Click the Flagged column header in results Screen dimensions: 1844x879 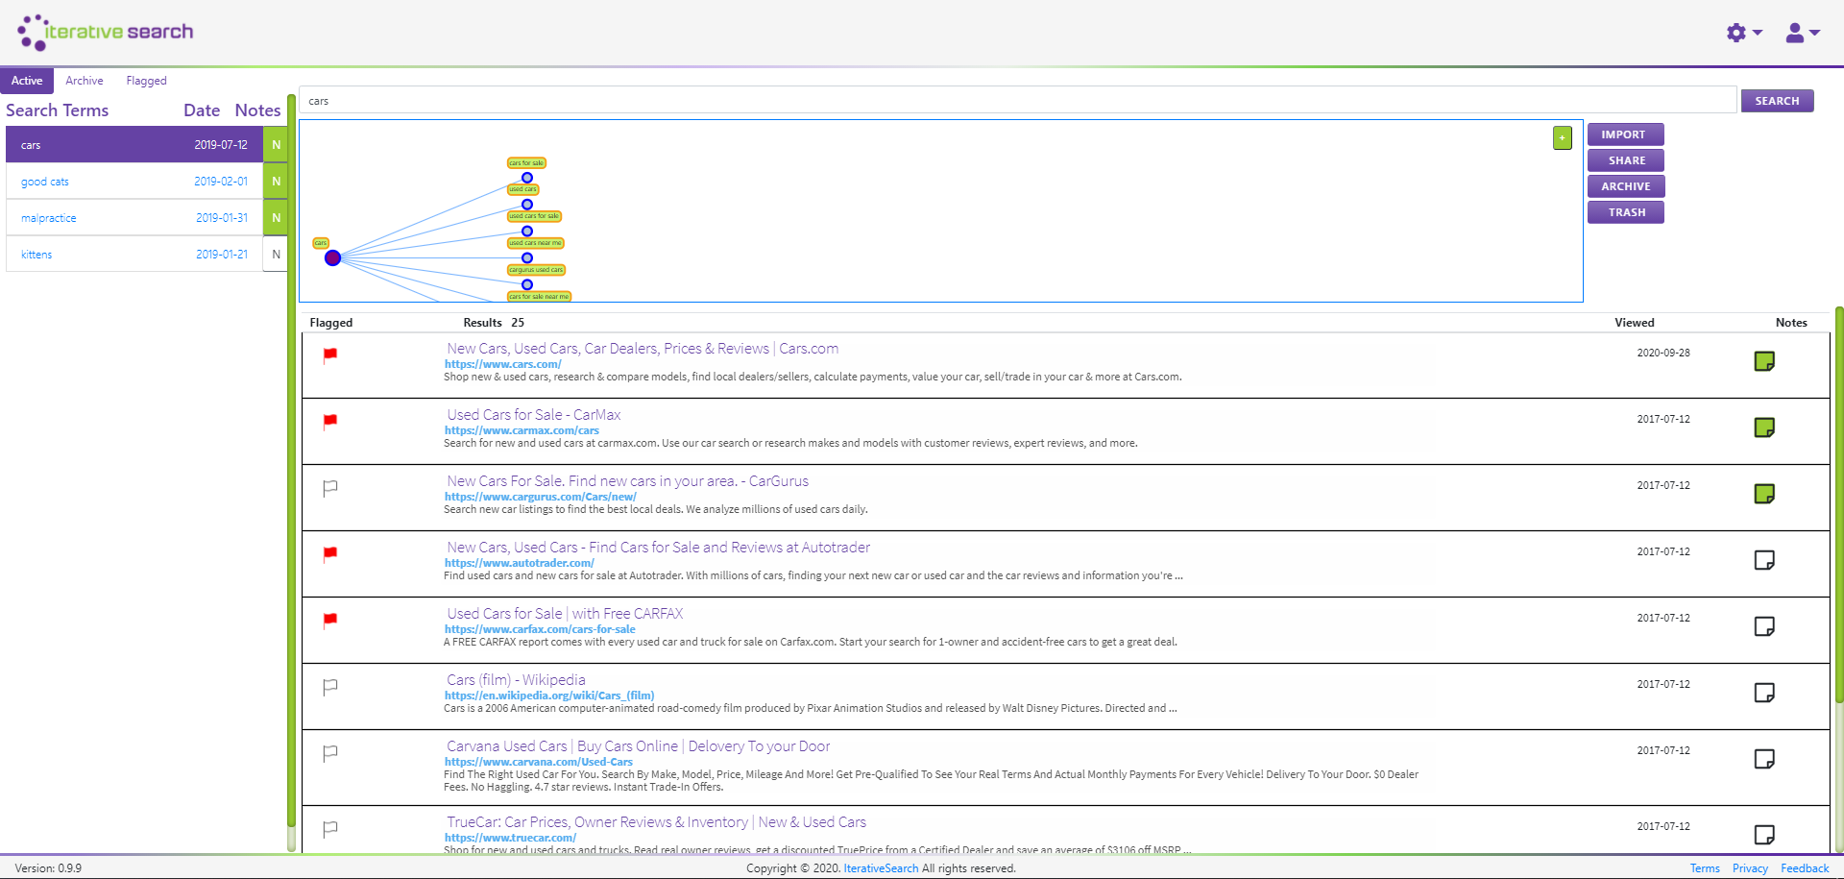[x=330, y=323]
